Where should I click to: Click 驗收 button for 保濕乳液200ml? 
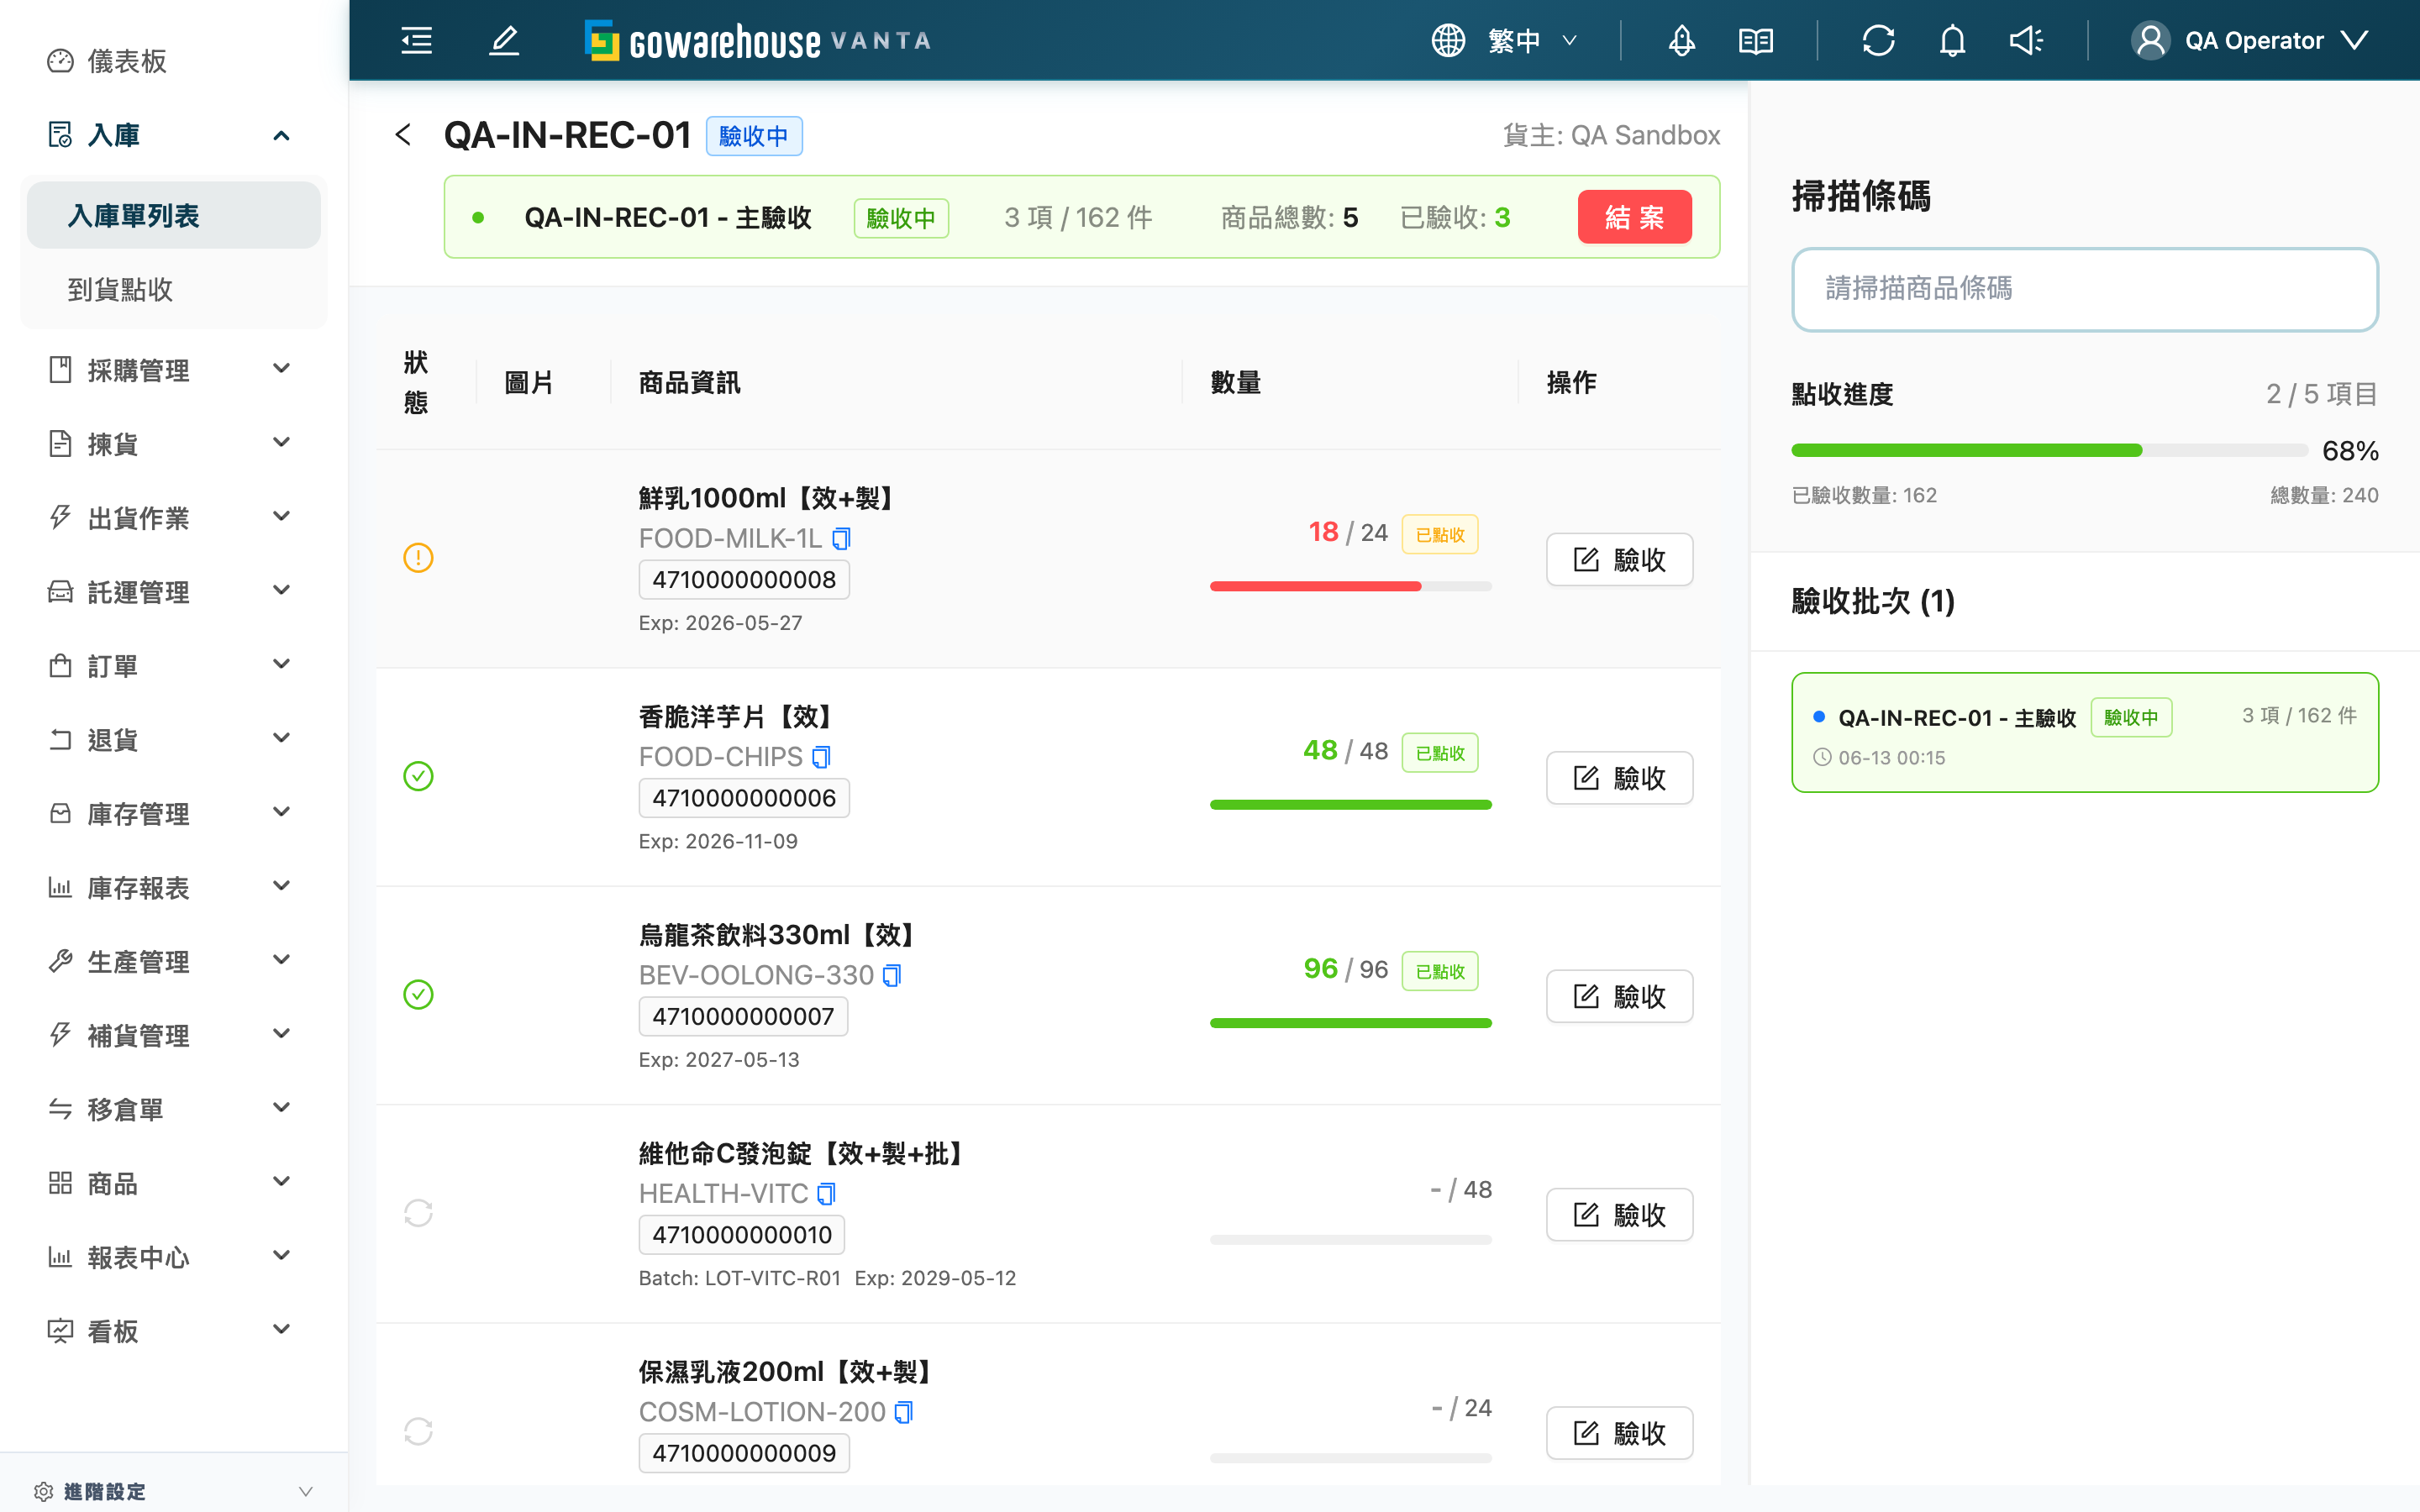pyautogui.click(x=1619, y=1433)
